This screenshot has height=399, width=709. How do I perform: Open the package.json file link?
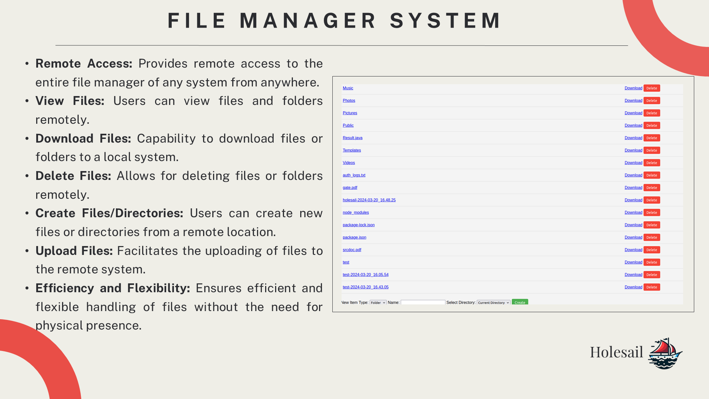354,238
